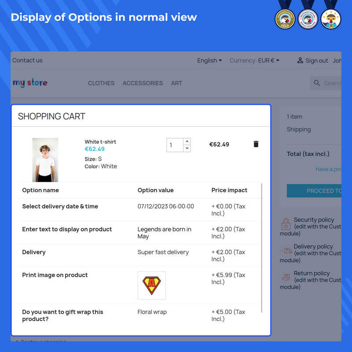Click the 'Total (tax incl.)' label
This screenshot has width=352, height=352.
coord(308,154)
